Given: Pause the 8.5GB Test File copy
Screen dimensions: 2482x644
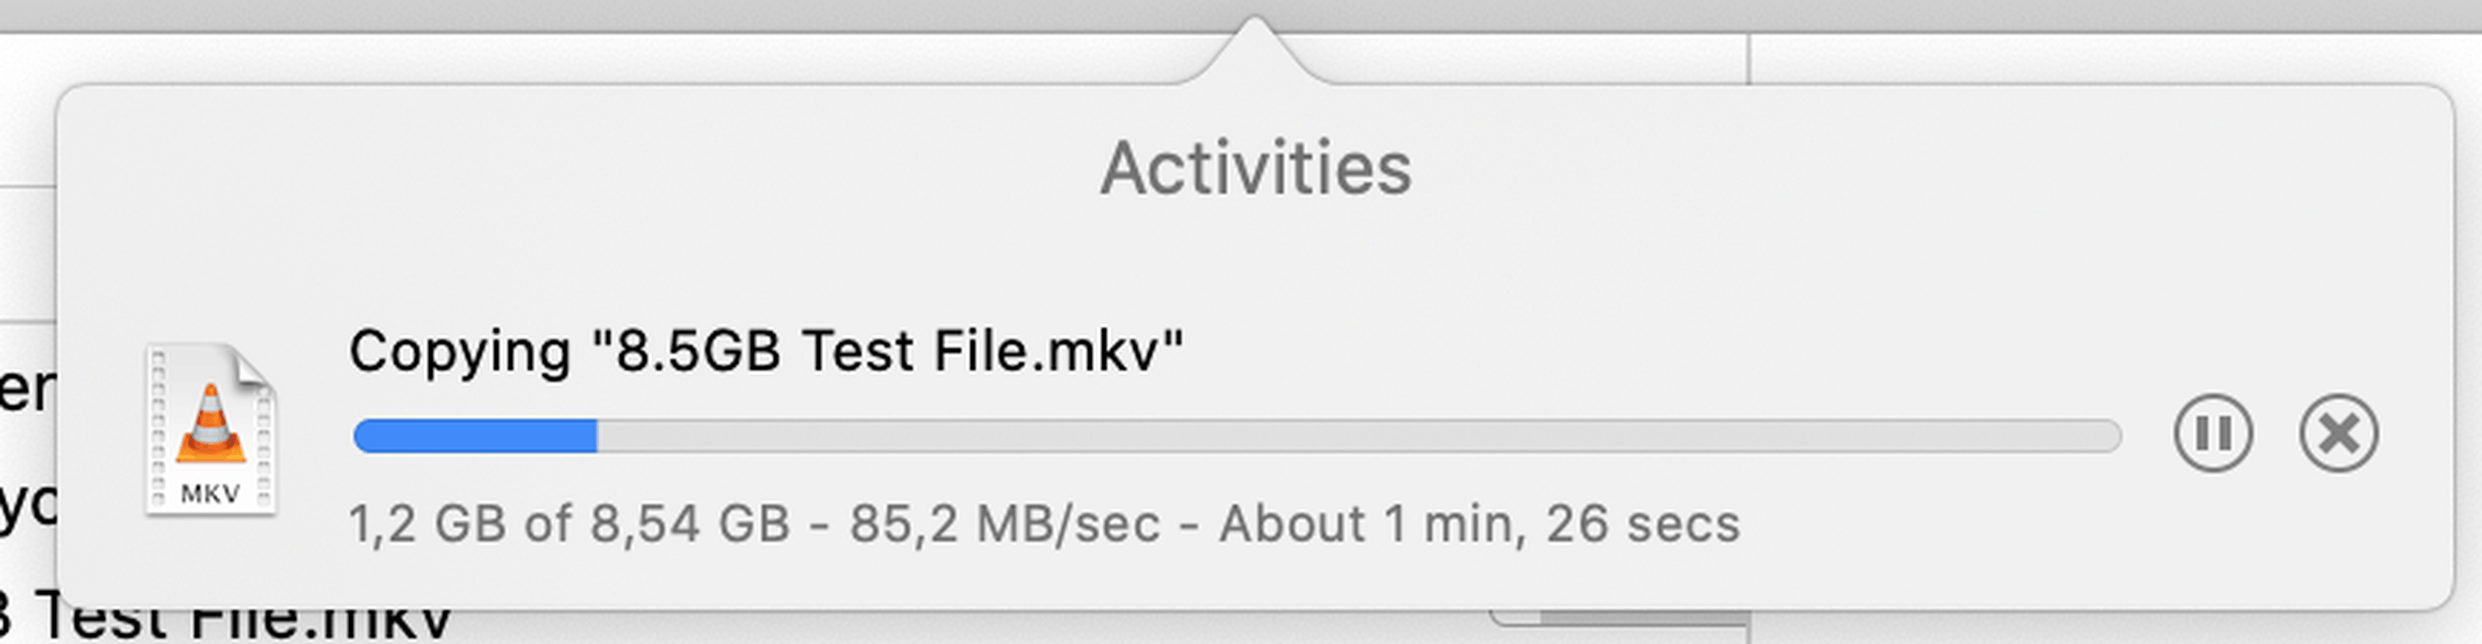Looking at the screenshot, I should [x=2212, y=433].
